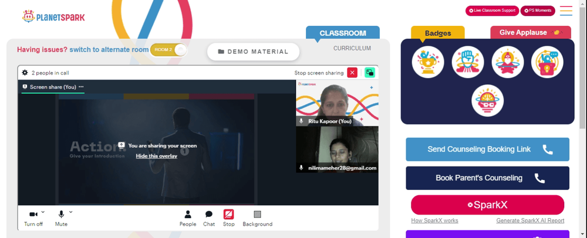Click the "2 people in call" text
587x238 pixels.
tap(50, 73)
